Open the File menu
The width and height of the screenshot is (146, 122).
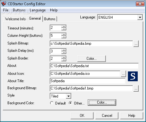[x=6, y=10]
